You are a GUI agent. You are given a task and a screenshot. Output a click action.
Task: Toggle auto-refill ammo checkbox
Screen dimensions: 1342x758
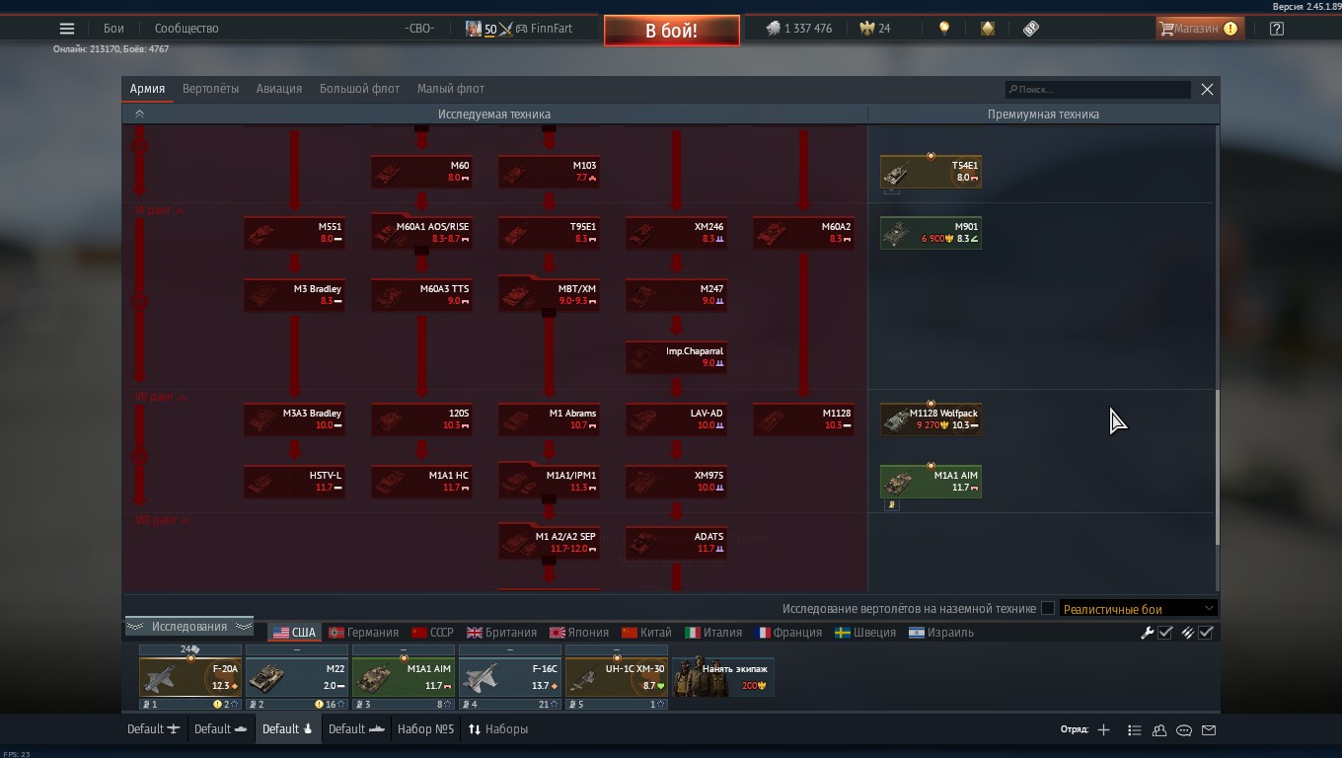[x=1206, y=633]
